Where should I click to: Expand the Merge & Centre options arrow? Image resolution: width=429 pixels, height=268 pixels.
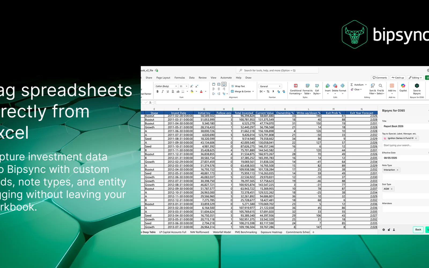click(x=253, y=91)
